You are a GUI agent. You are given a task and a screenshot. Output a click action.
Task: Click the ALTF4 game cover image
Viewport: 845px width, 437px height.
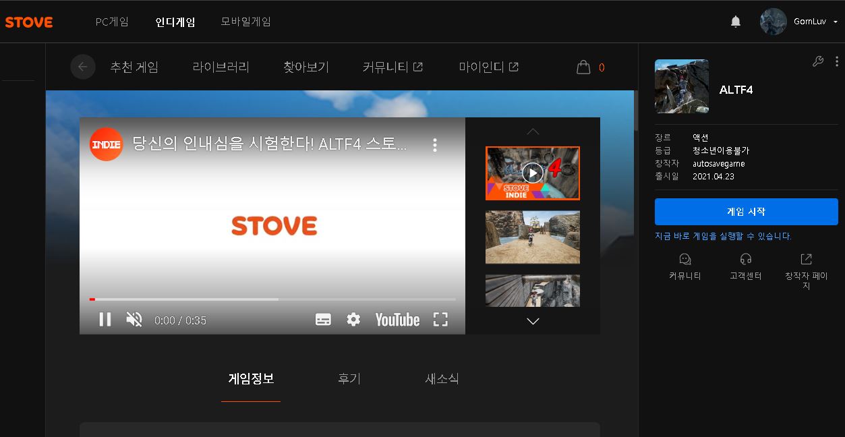682,86
